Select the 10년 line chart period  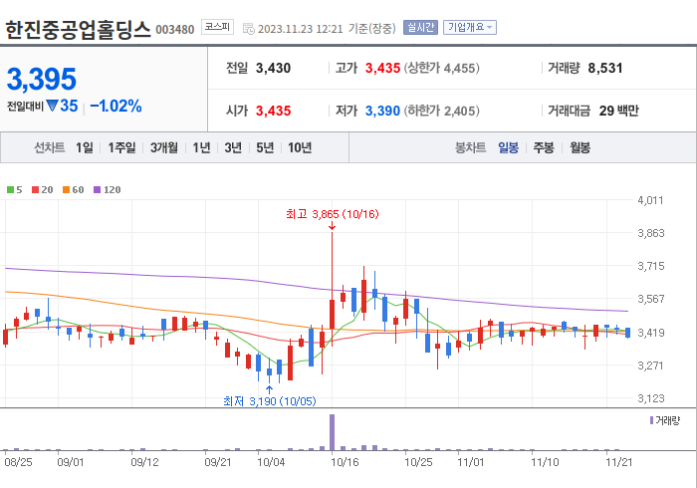click(x=300, y=147)
